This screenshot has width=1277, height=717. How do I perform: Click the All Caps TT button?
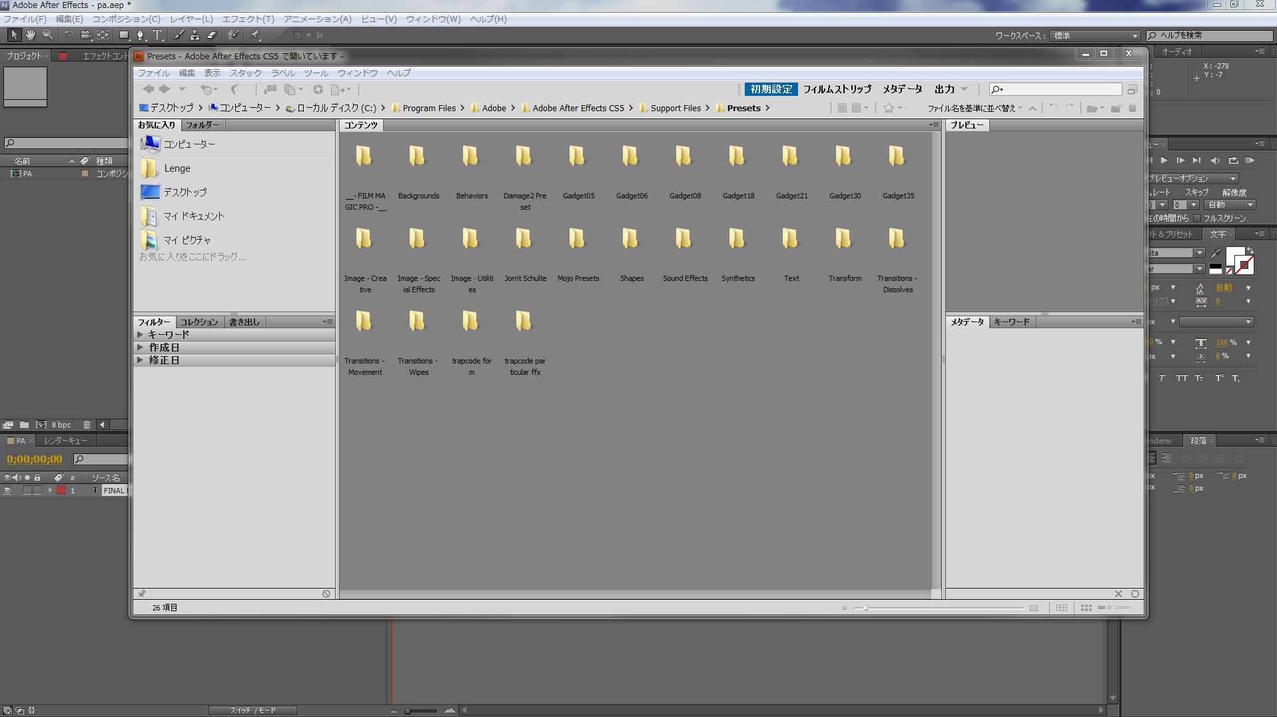pyautogui.click(x=1181, y=378)
